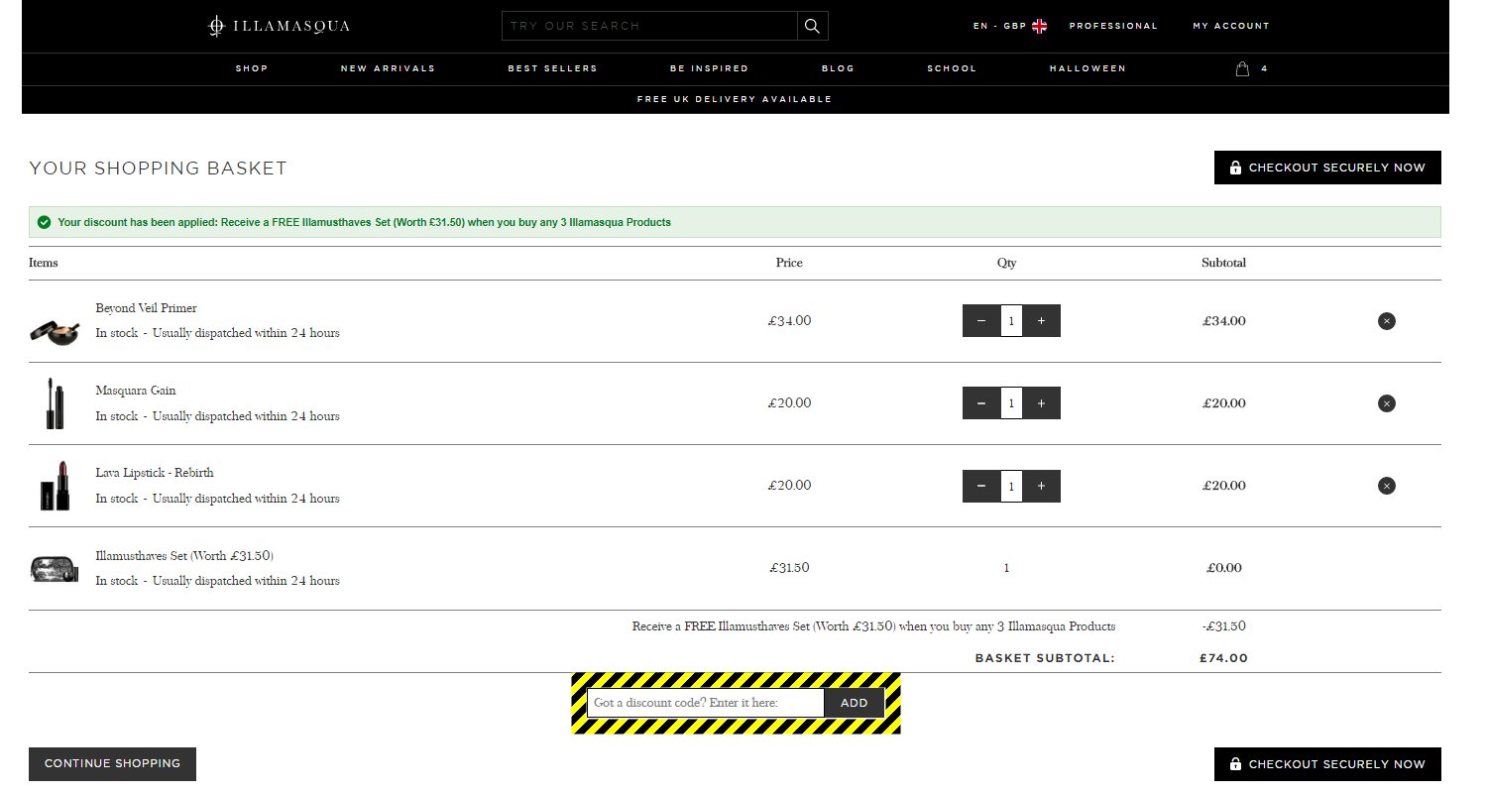Open My Account
Viewport: 1487px width, 793px height.
pyautogui.click(x=1230, y=26)
